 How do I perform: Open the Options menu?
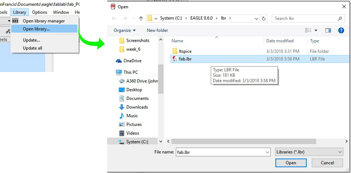40,12
